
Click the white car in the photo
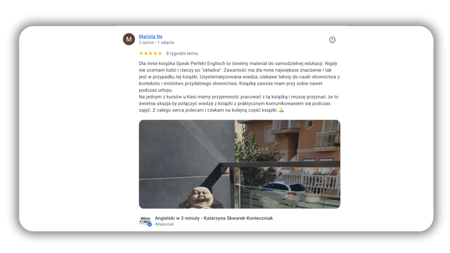284,190
